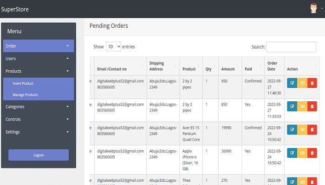Click yellow payment icon in first order row
The image size is (325, 185).
tap(302, 83)
